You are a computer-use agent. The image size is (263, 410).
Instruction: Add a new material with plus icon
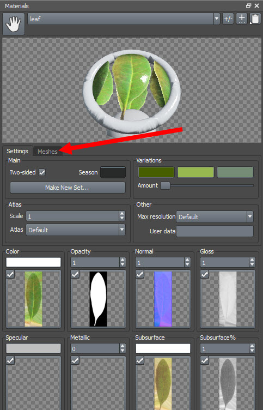pyautogui.click(x=242, y=19)
